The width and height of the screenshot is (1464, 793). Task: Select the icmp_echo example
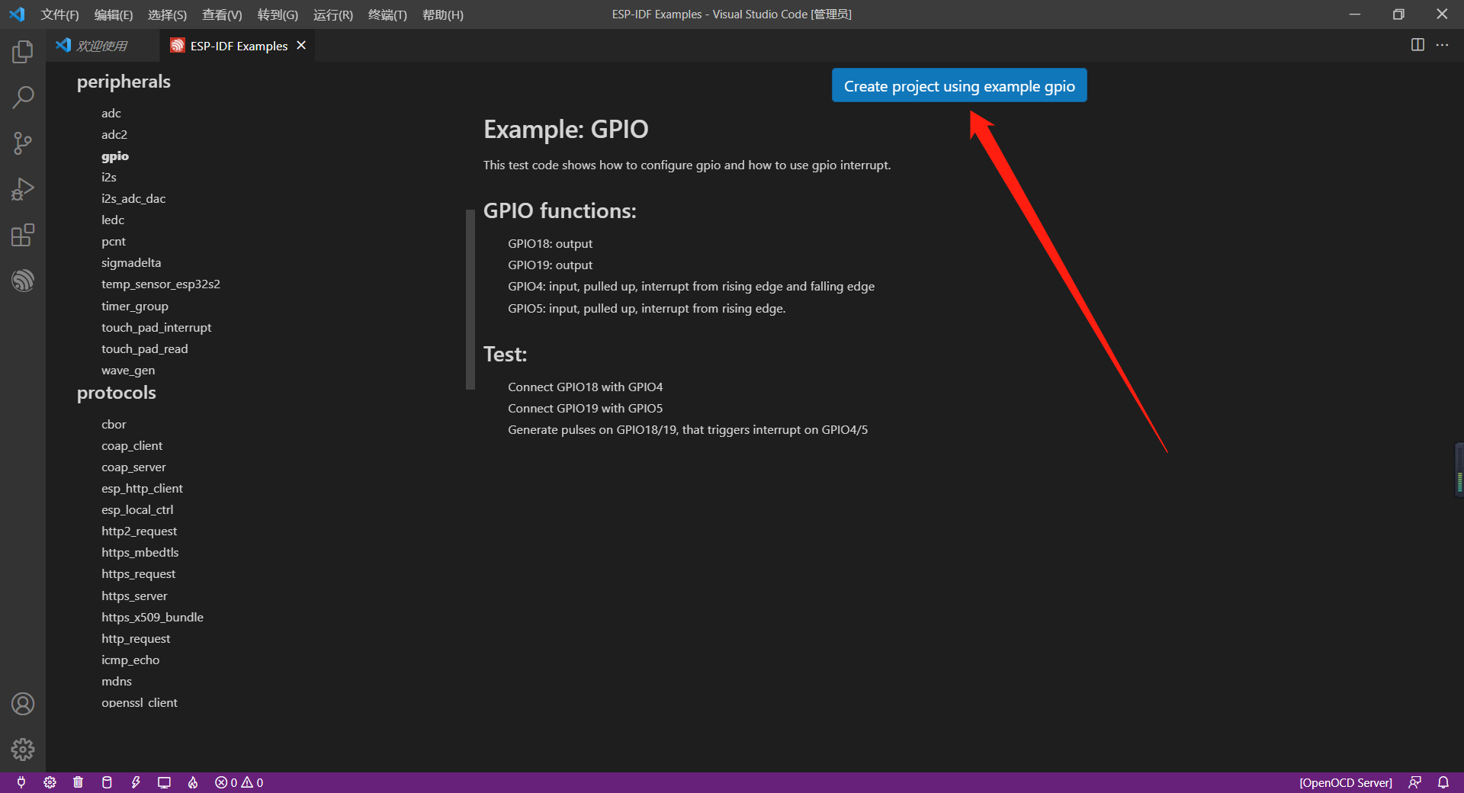tap(130, 660)
